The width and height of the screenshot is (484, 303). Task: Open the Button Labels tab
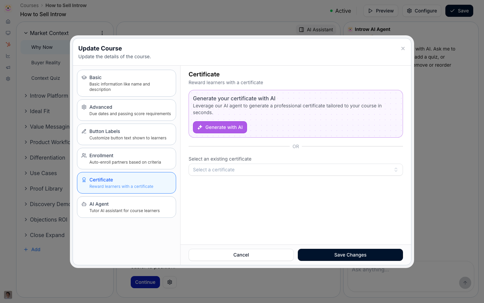pos(126,134)
